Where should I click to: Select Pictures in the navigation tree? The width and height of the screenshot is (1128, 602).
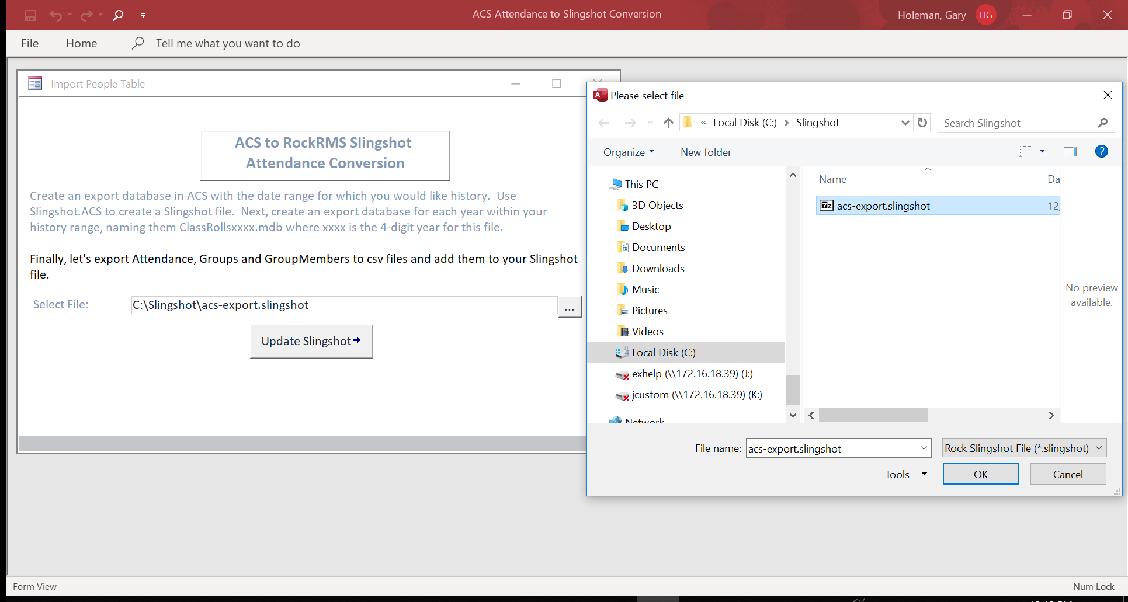tap(650, 311)
